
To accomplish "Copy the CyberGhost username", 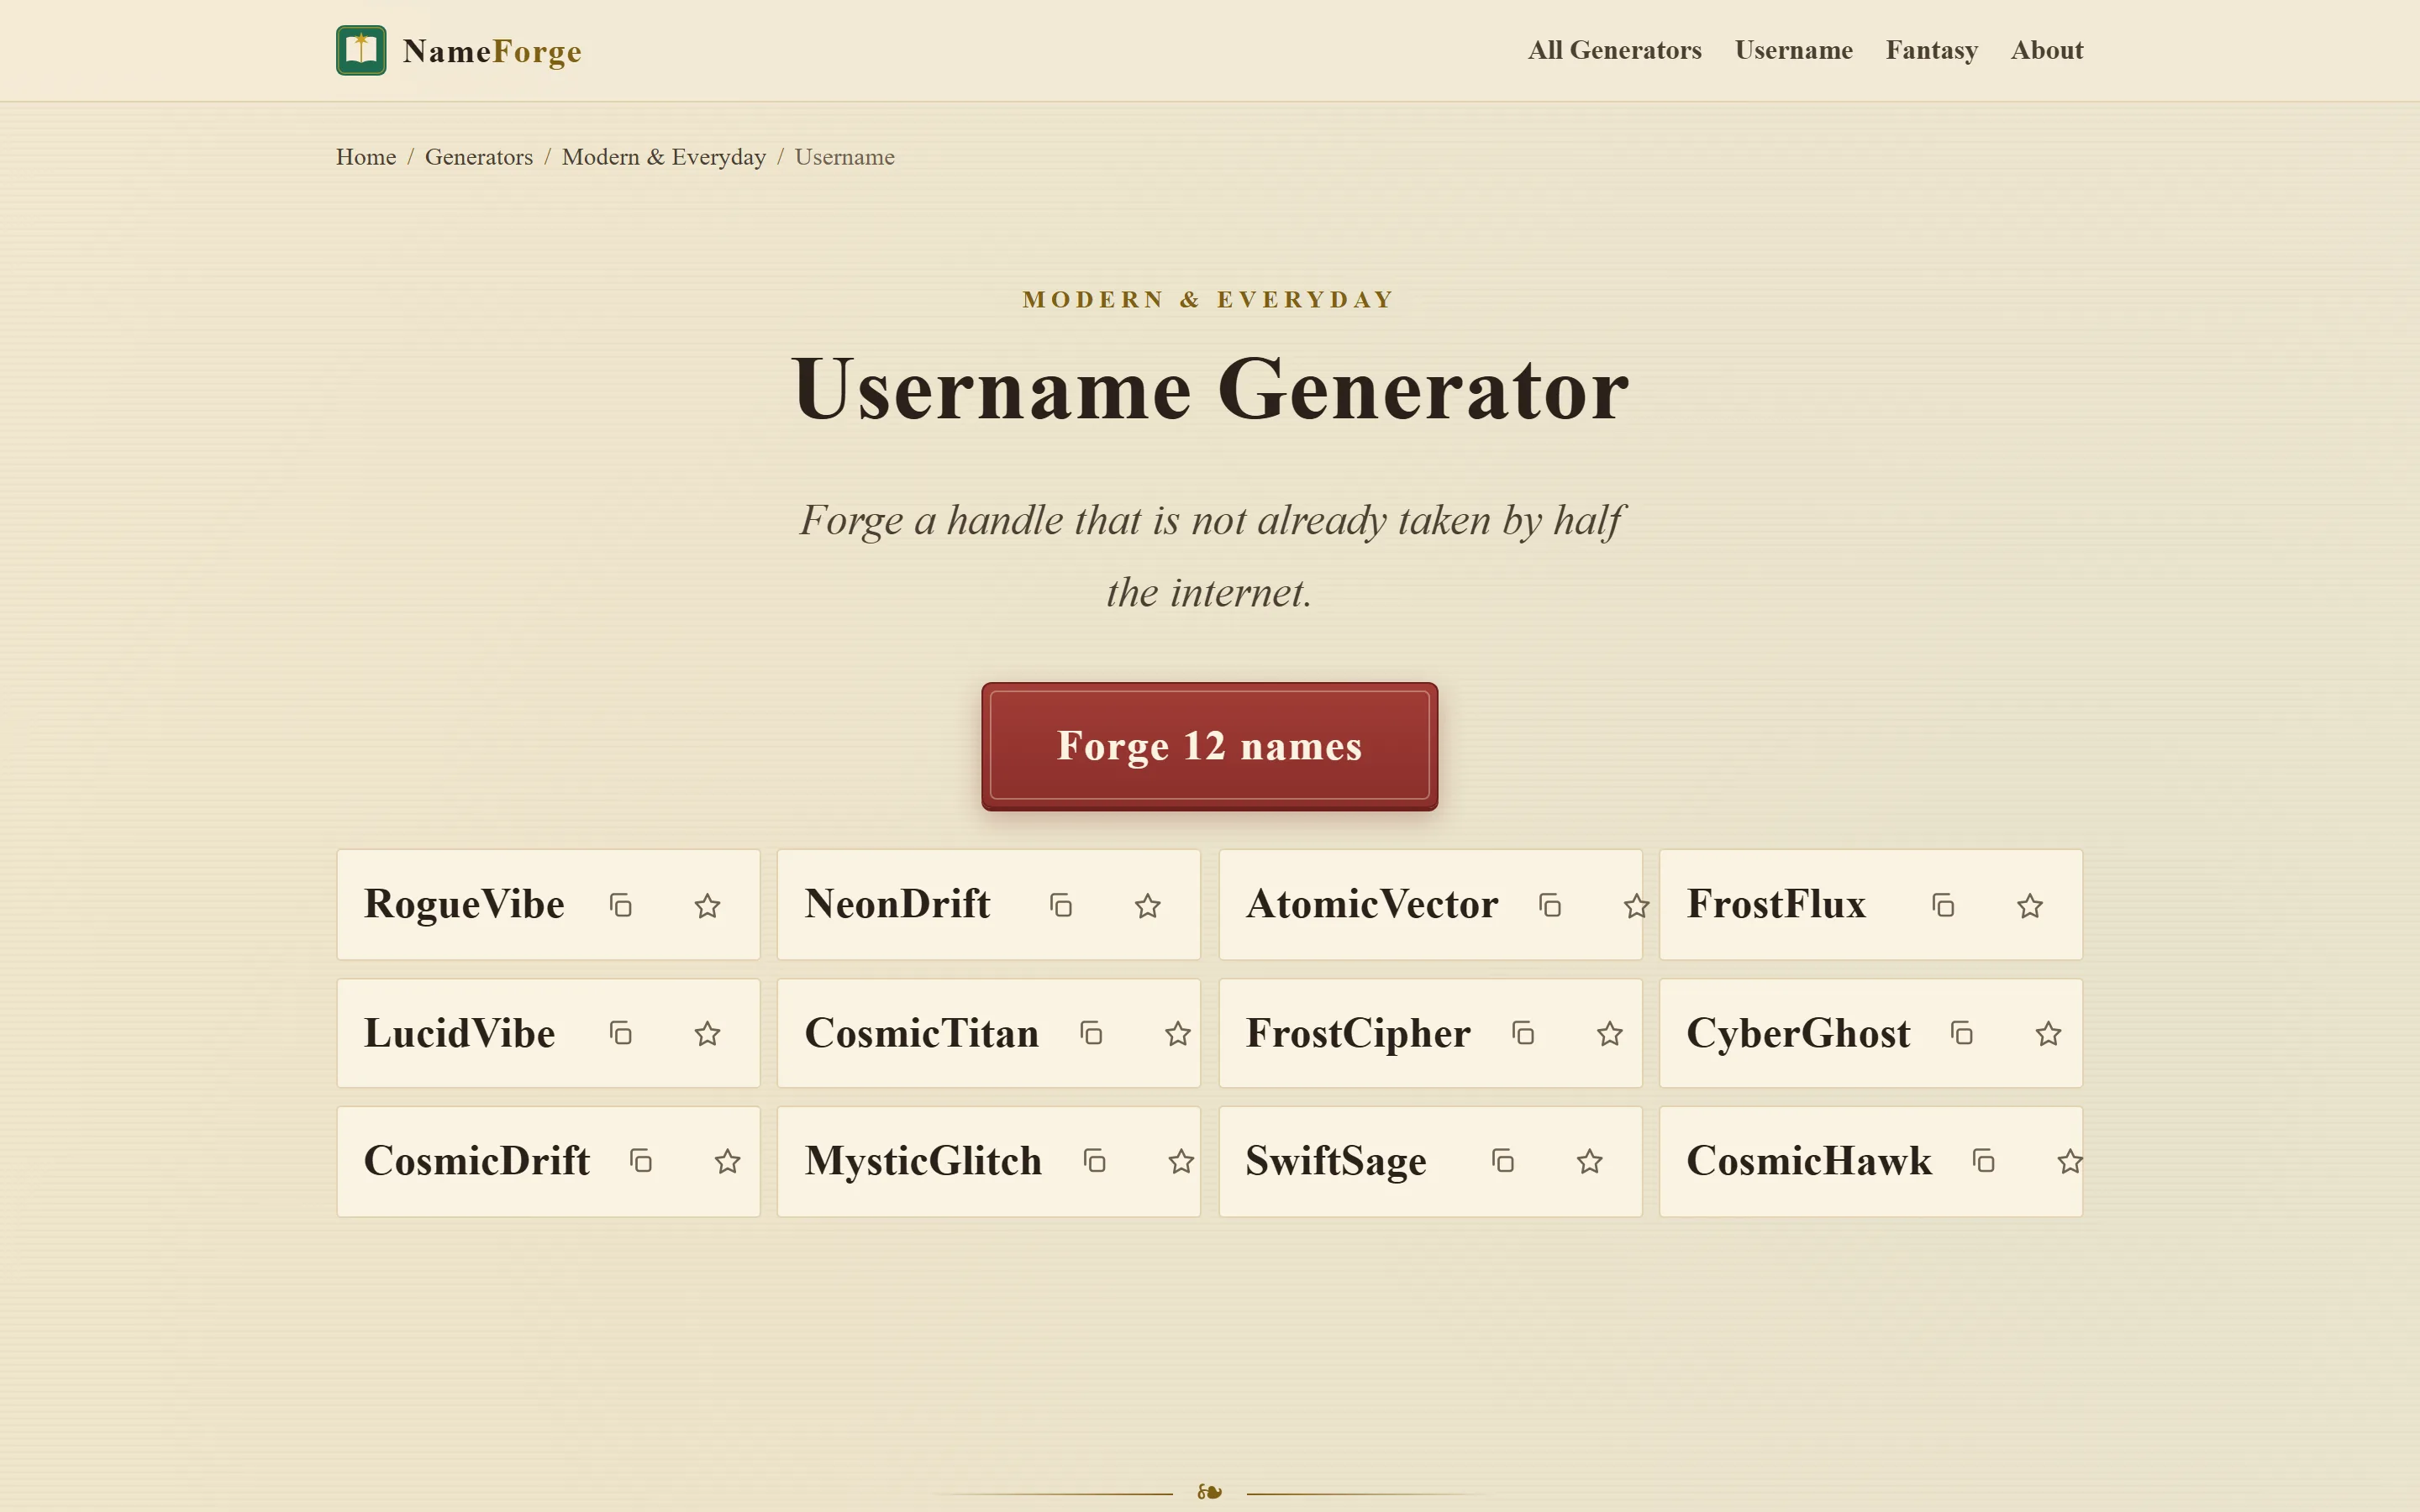I will [1962, 1033].
